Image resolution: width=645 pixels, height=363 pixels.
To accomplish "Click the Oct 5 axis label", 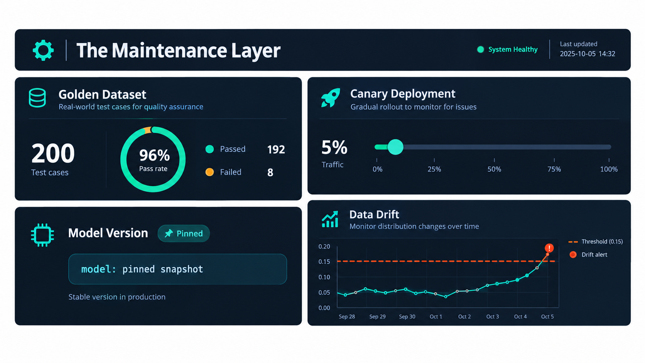I will [547, 317].
